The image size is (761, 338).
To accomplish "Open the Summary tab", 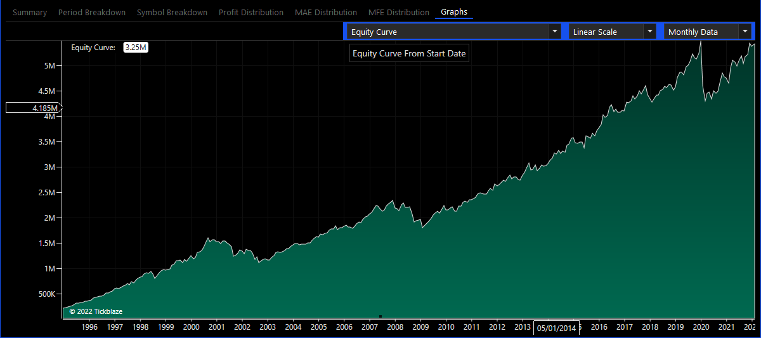I will pos(30,12).
